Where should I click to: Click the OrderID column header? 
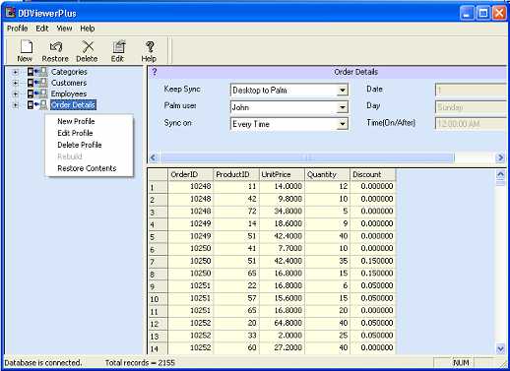[x=190, y=174]
